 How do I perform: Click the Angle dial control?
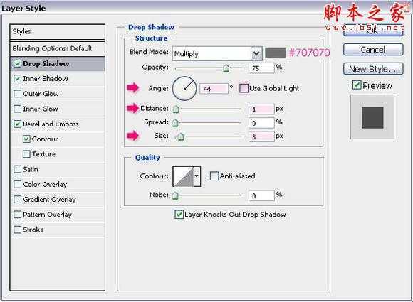point(184,89)
